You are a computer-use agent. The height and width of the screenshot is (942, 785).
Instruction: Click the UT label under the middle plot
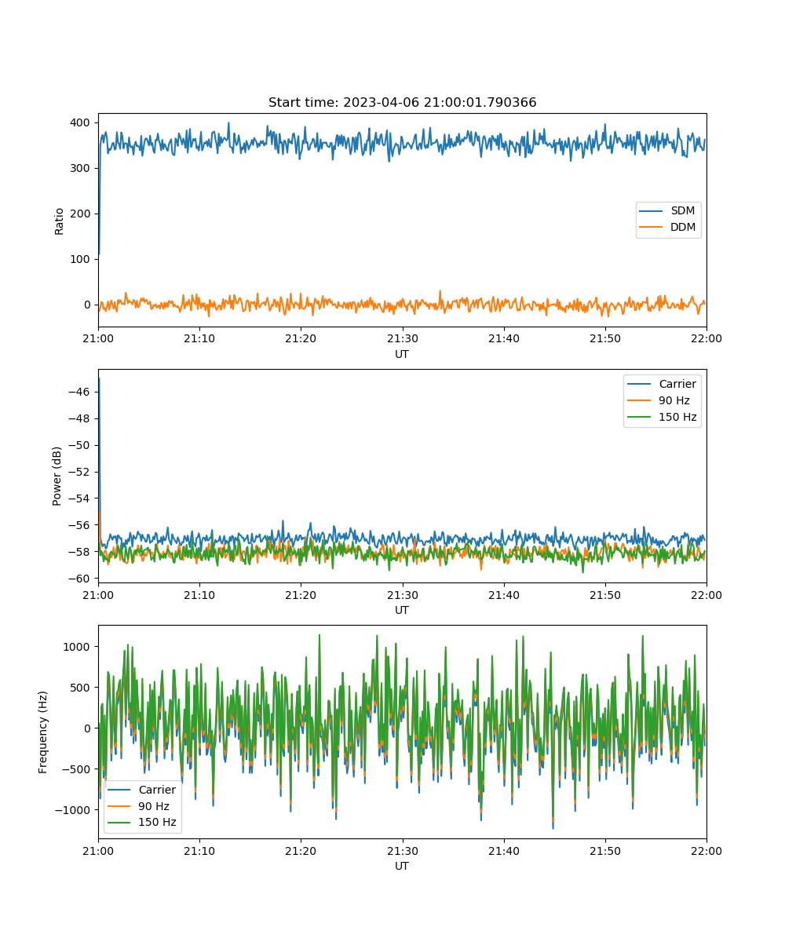[x=402, y=610]
